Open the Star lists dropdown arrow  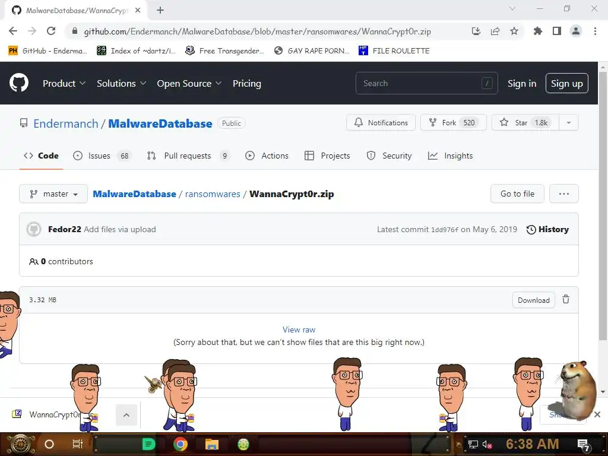568,122
